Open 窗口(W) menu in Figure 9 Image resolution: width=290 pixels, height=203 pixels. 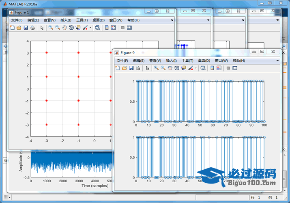pos(221,60)
